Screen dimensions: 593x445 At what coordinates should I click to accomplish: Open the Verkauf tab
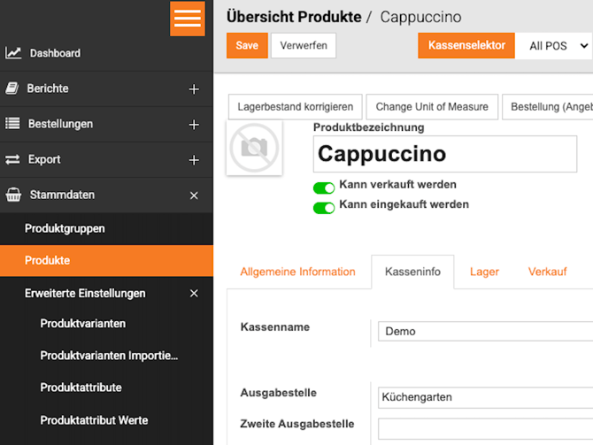tap(547, 272)
